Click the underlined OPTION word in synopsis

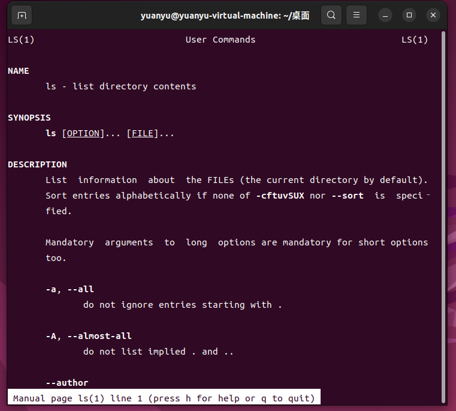(83, 133)
